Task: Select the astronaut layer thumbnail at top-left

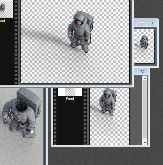Action: [x=6, y=9]
